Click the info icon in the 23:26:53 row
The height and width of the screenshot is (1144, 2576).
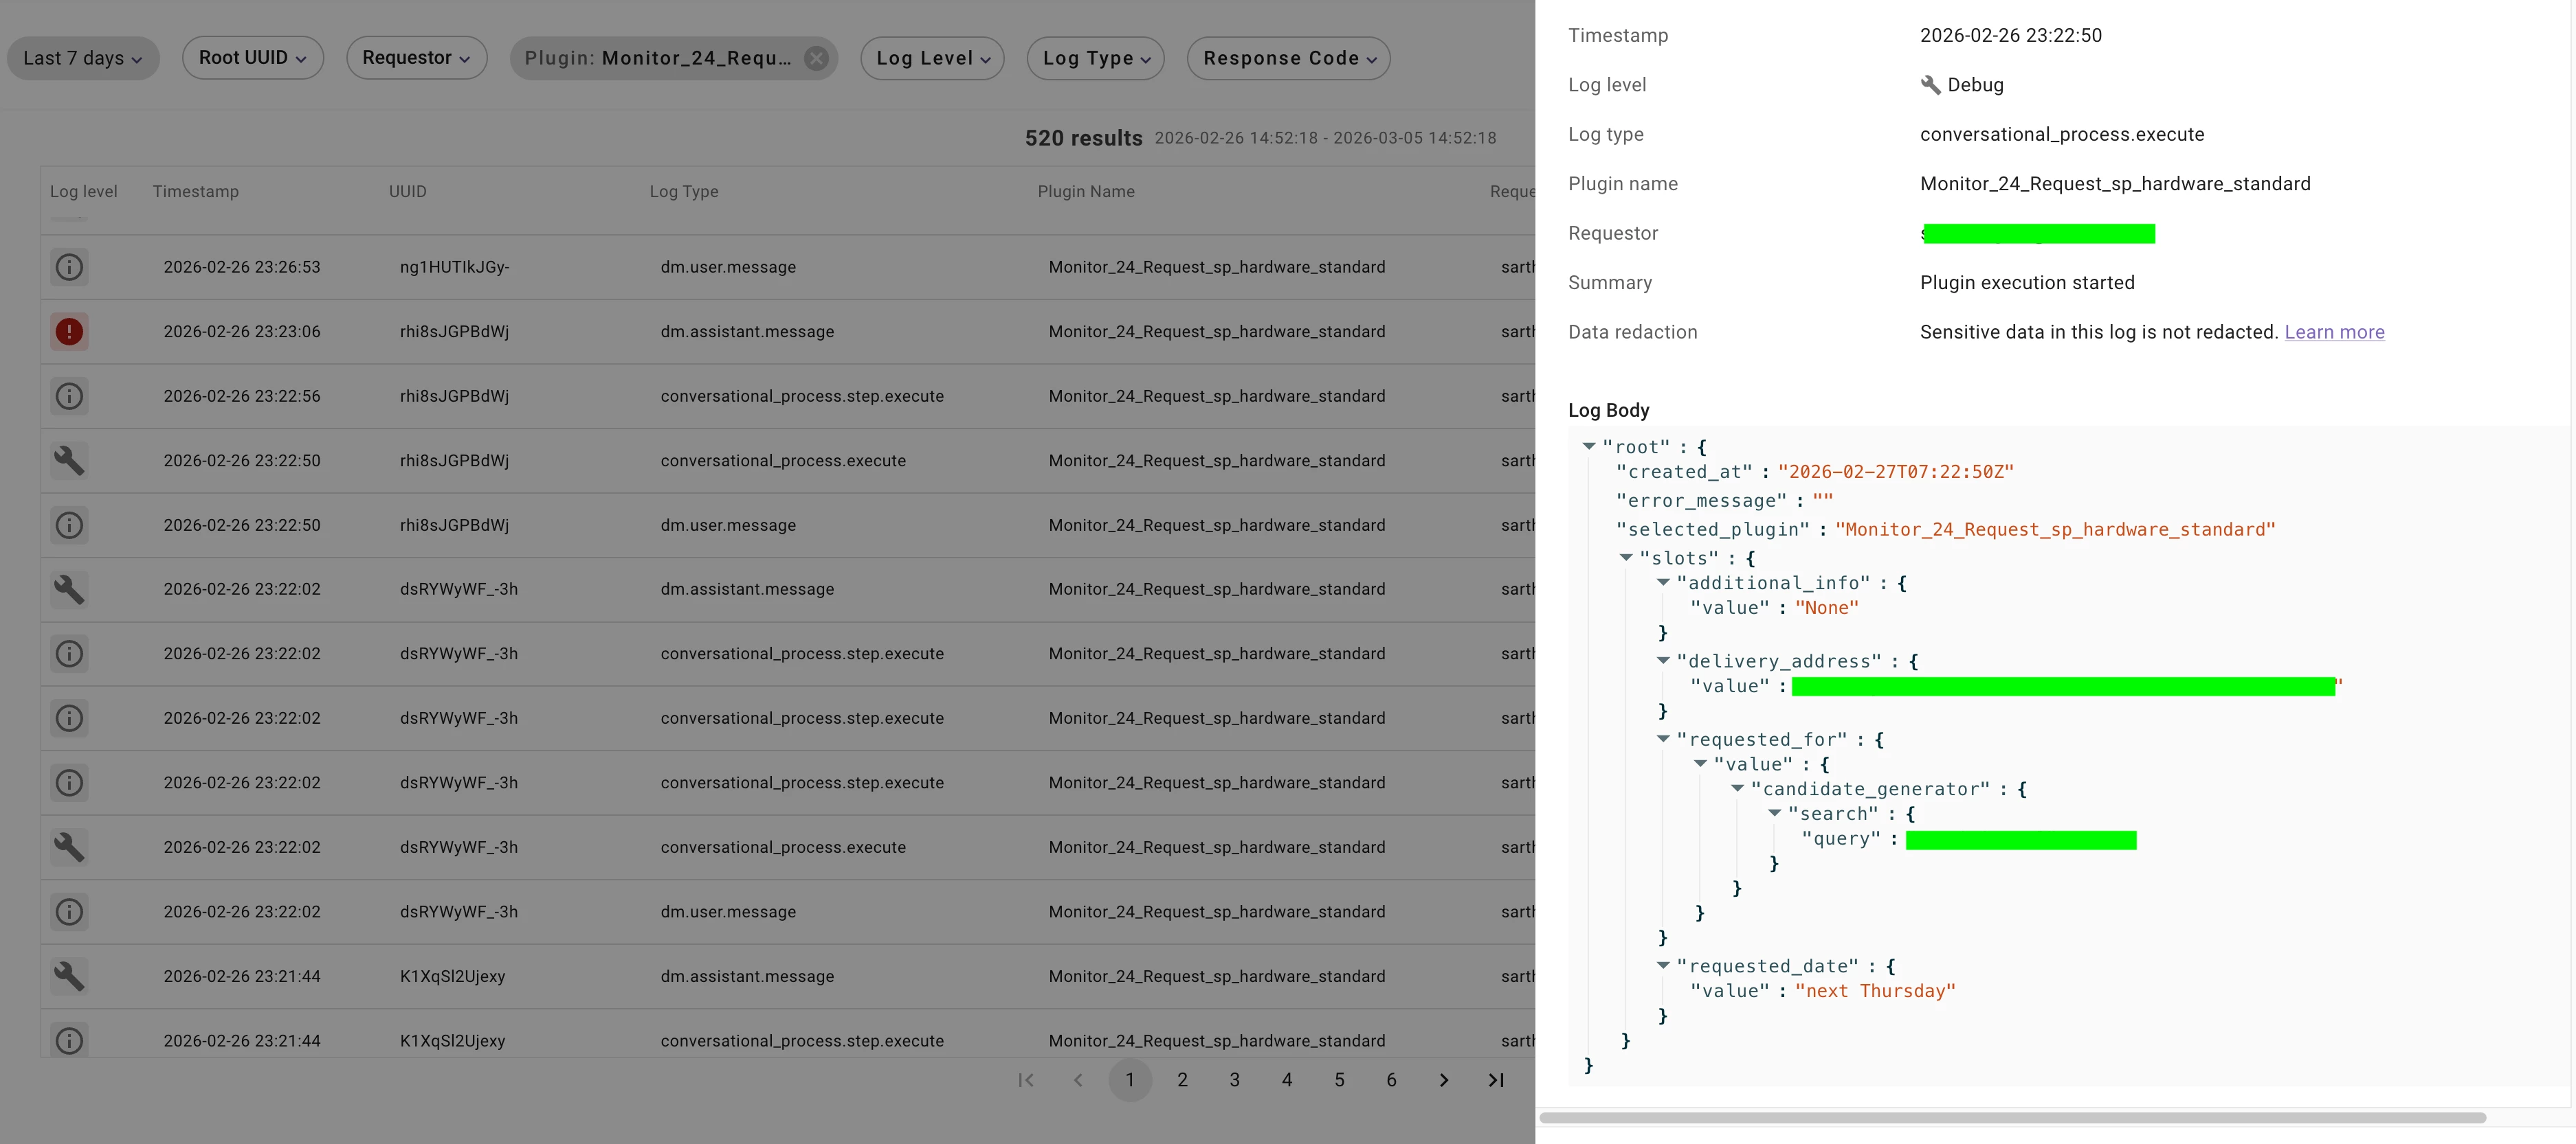click(x=69, y=266)
